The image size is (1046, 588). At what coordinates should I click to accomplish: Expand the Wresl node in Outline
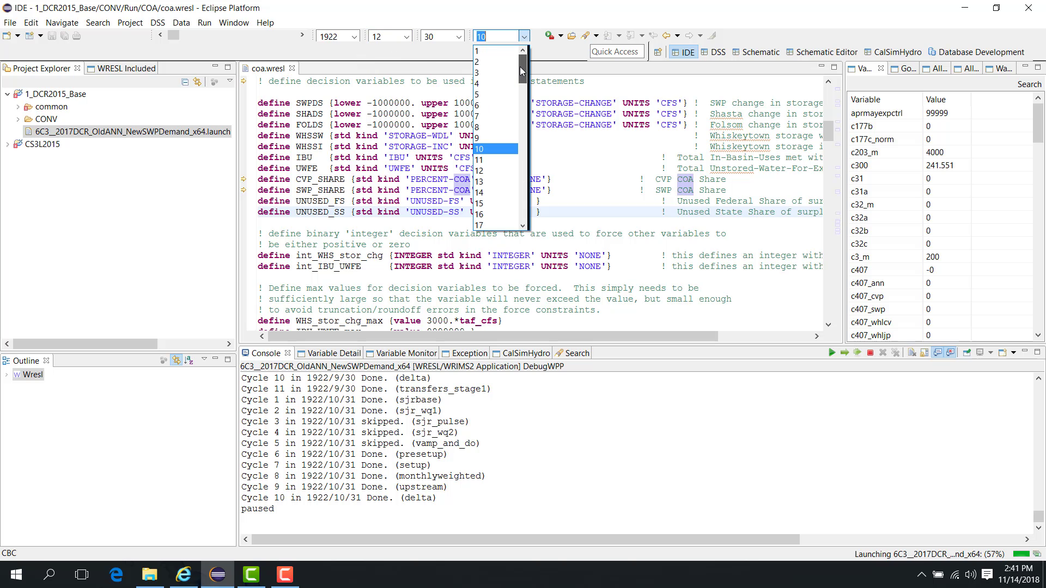[x=7, y=375]
